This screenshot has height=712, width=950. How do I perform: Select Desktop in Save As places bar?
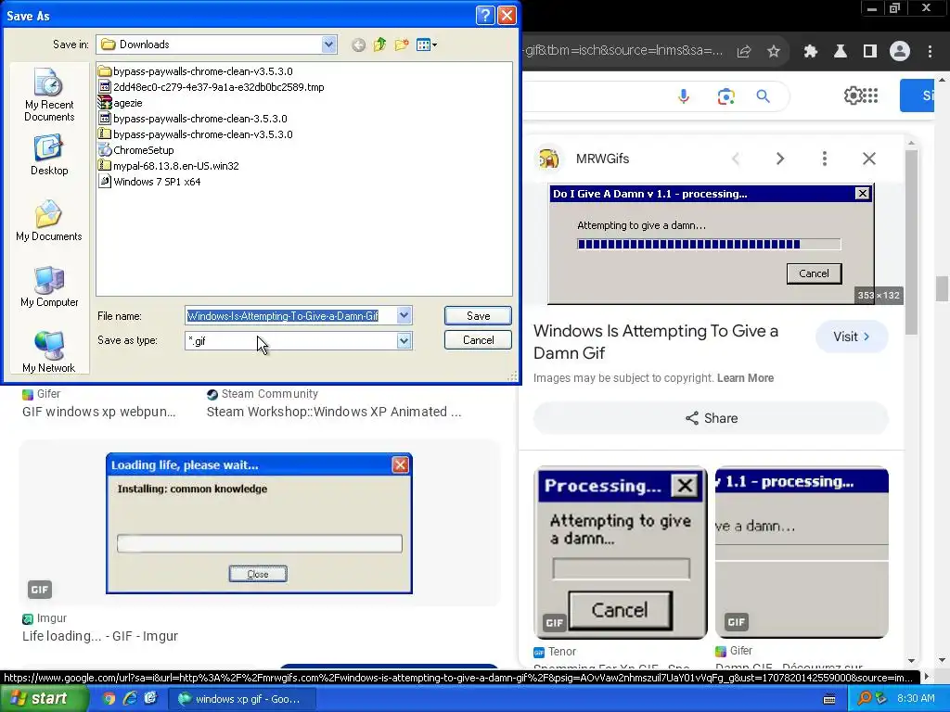pos(49,156)
